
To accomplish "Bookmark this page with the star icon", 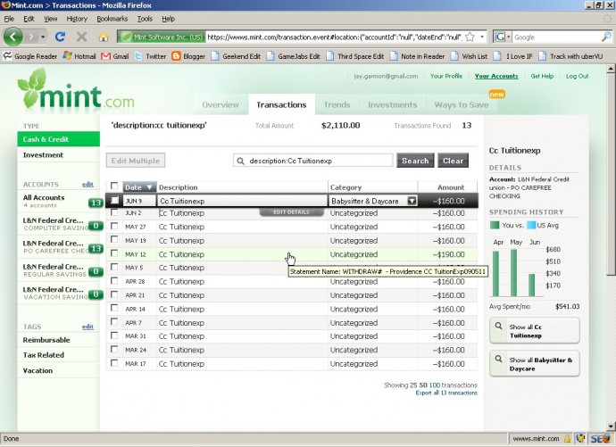I will click(x=470, y=37).
